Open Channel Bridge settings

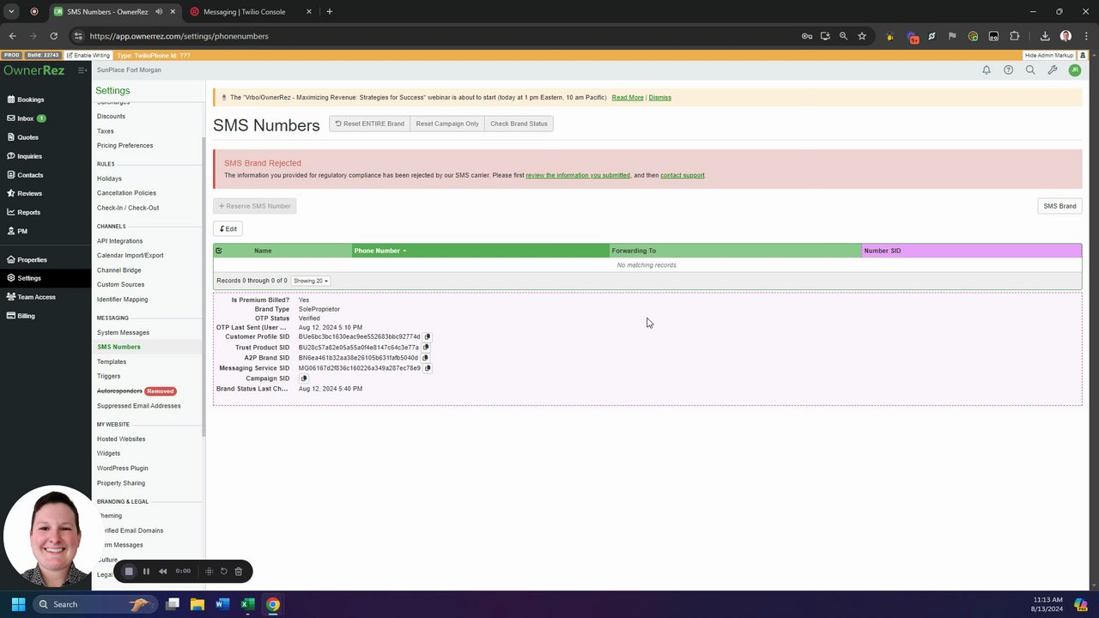tap(118, 270)
